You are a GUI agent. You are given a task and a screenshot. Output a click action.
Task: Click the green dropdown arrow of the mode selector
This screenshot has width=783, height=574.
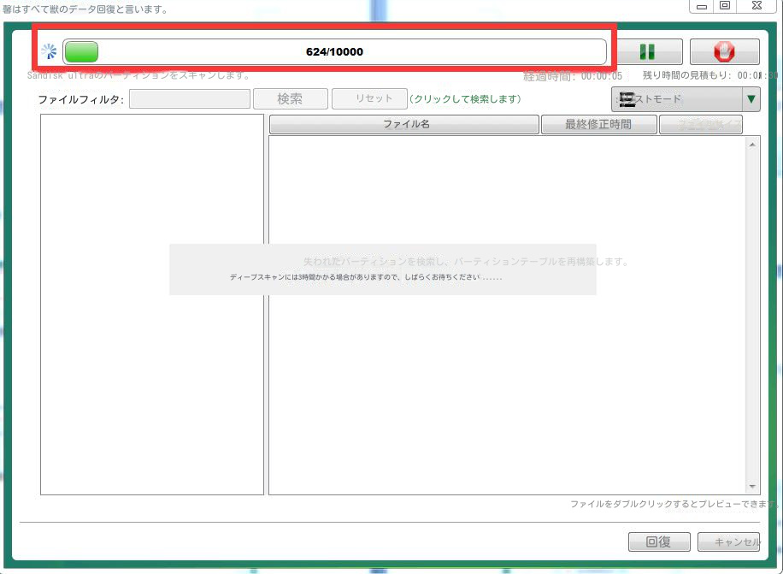(751, 99)
